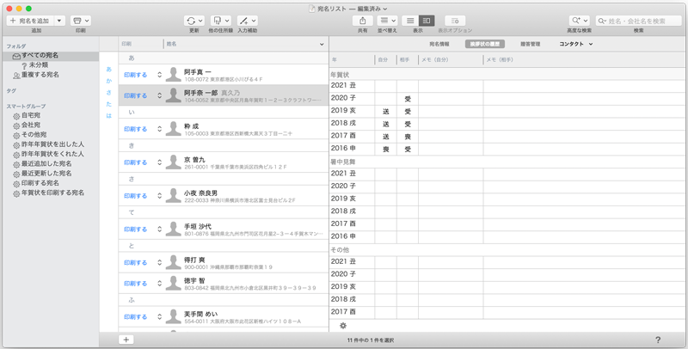Switch to split detail view icon
688x349 pixels.
click(x=427, y=21)
